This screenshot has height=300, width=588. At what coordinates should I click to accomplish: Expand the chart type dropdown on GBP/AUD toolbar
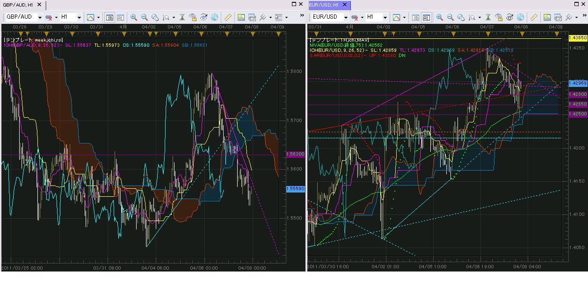pyautogui.click(x=98, y=17)
